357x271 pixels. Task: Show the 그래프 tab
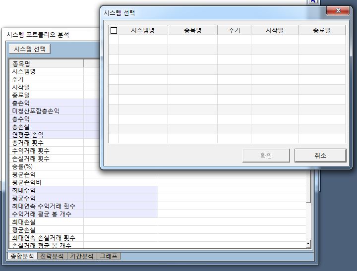point(109,256)
